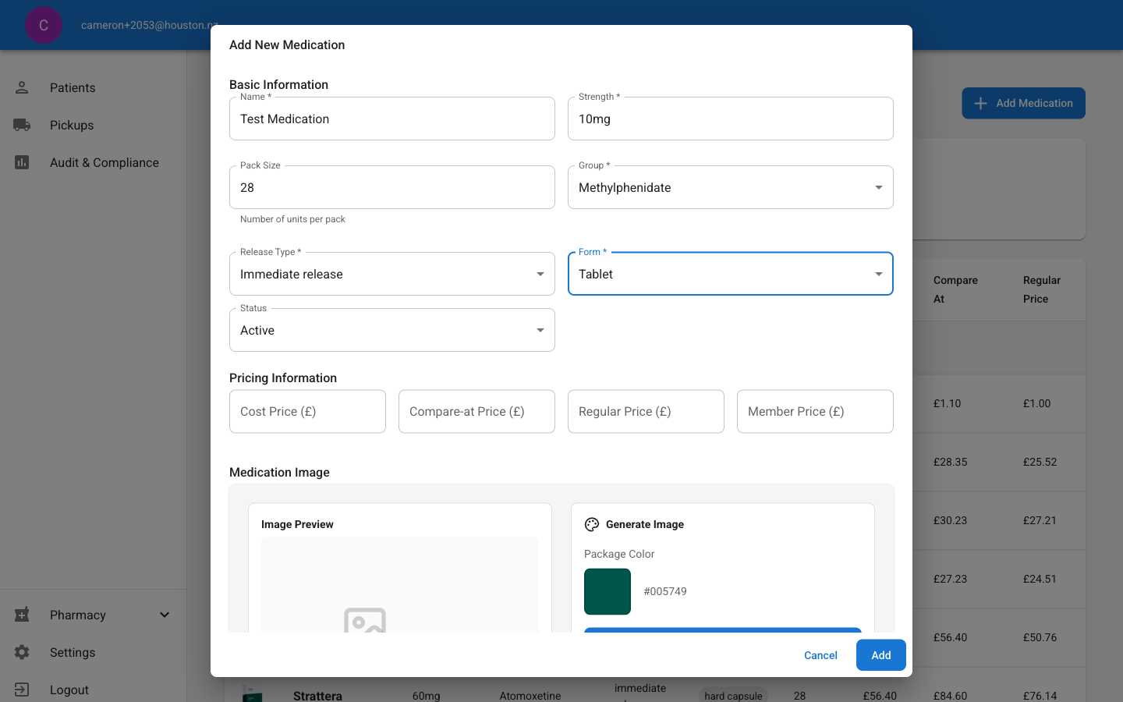
Task: Click the Add button in dialog
Action: (881, 655)
